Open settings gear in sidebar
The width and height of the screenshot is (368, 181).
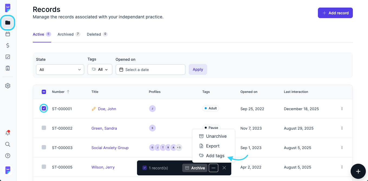click(x=8, y=86)
